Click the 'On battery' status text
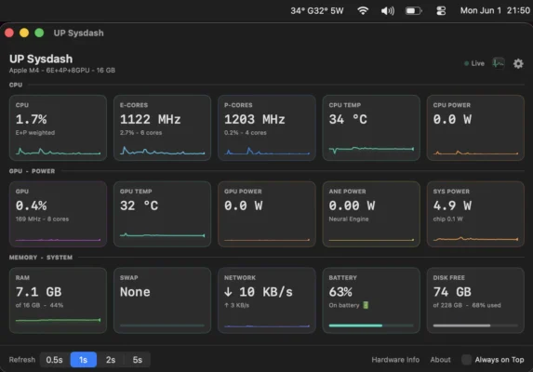The image size is (533, 372). coord(343,305)
